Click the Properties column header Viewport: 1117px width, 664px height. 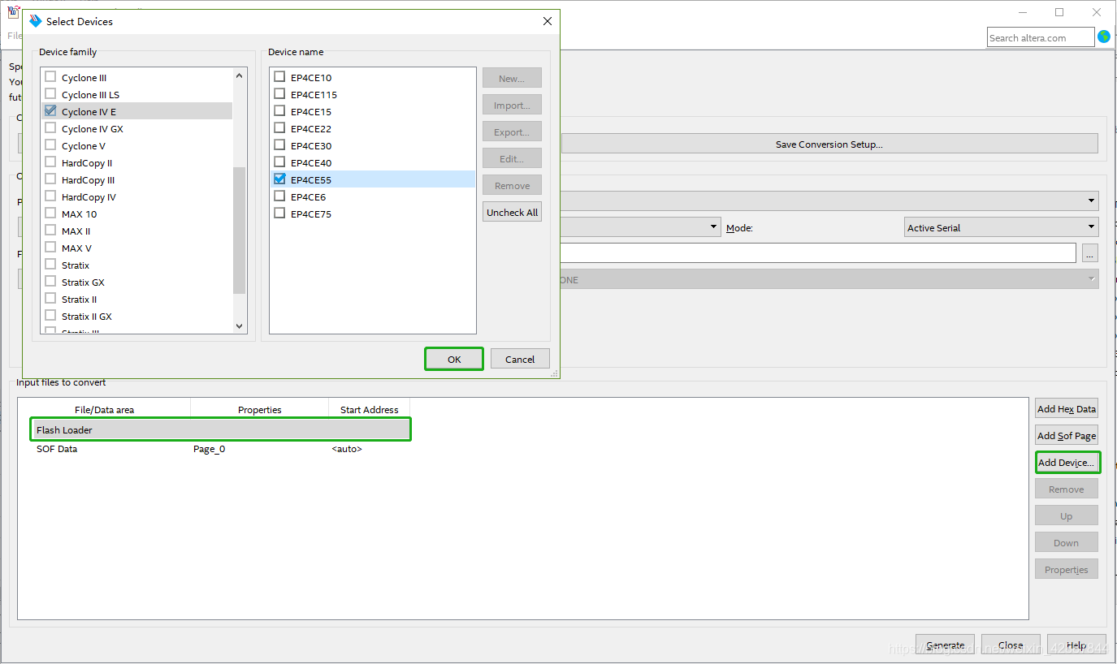pyautogui.click(x=260, y=409)
